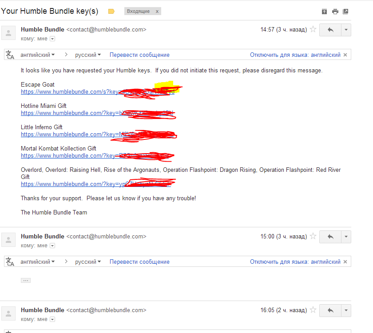373x333 pixels.
Task: Open the conversation in a new window
Action: (x=345, y=12)
